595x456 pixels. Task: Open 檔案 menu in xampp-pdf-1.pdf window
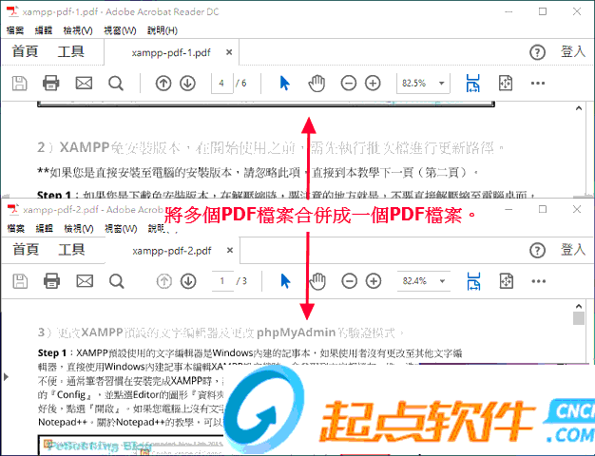15,30
